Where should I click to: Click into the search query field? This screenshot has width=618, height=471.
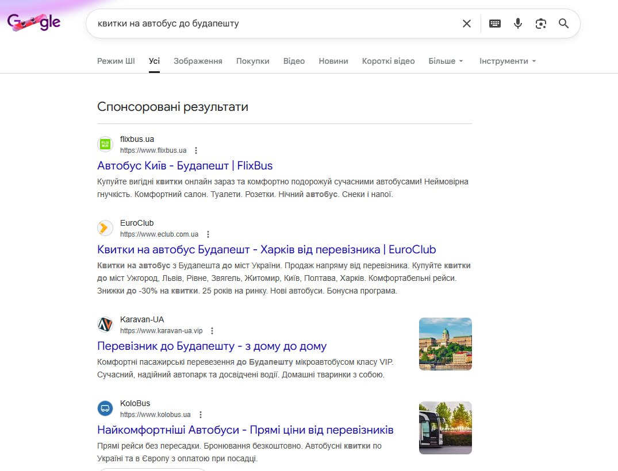pyautogui.click(x=276, y=24)
